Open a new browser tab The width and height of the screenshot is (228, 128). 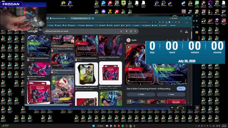[x=93, y=18]
